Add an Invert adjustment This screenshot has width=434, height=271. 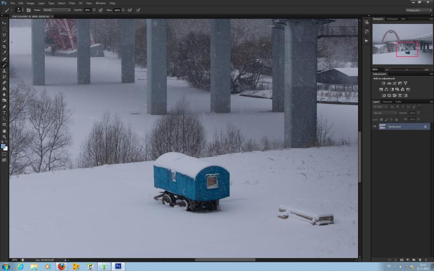[x=384, y=95]
